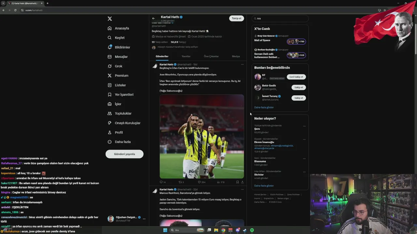Click the Ara search field on X
This screenshot has height=234, width=417.
[280, 19]
